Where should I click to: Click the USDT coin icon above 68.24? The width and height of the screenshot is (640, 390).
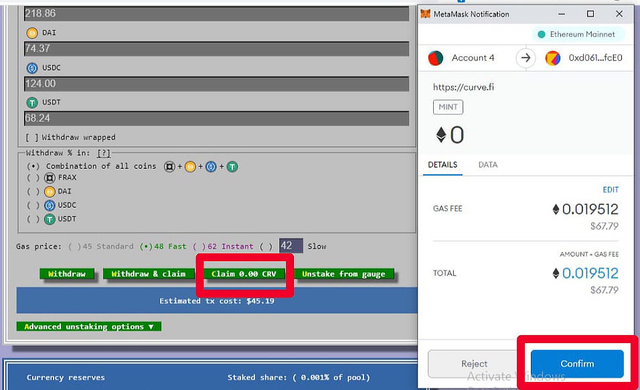(x=32, y=103)
